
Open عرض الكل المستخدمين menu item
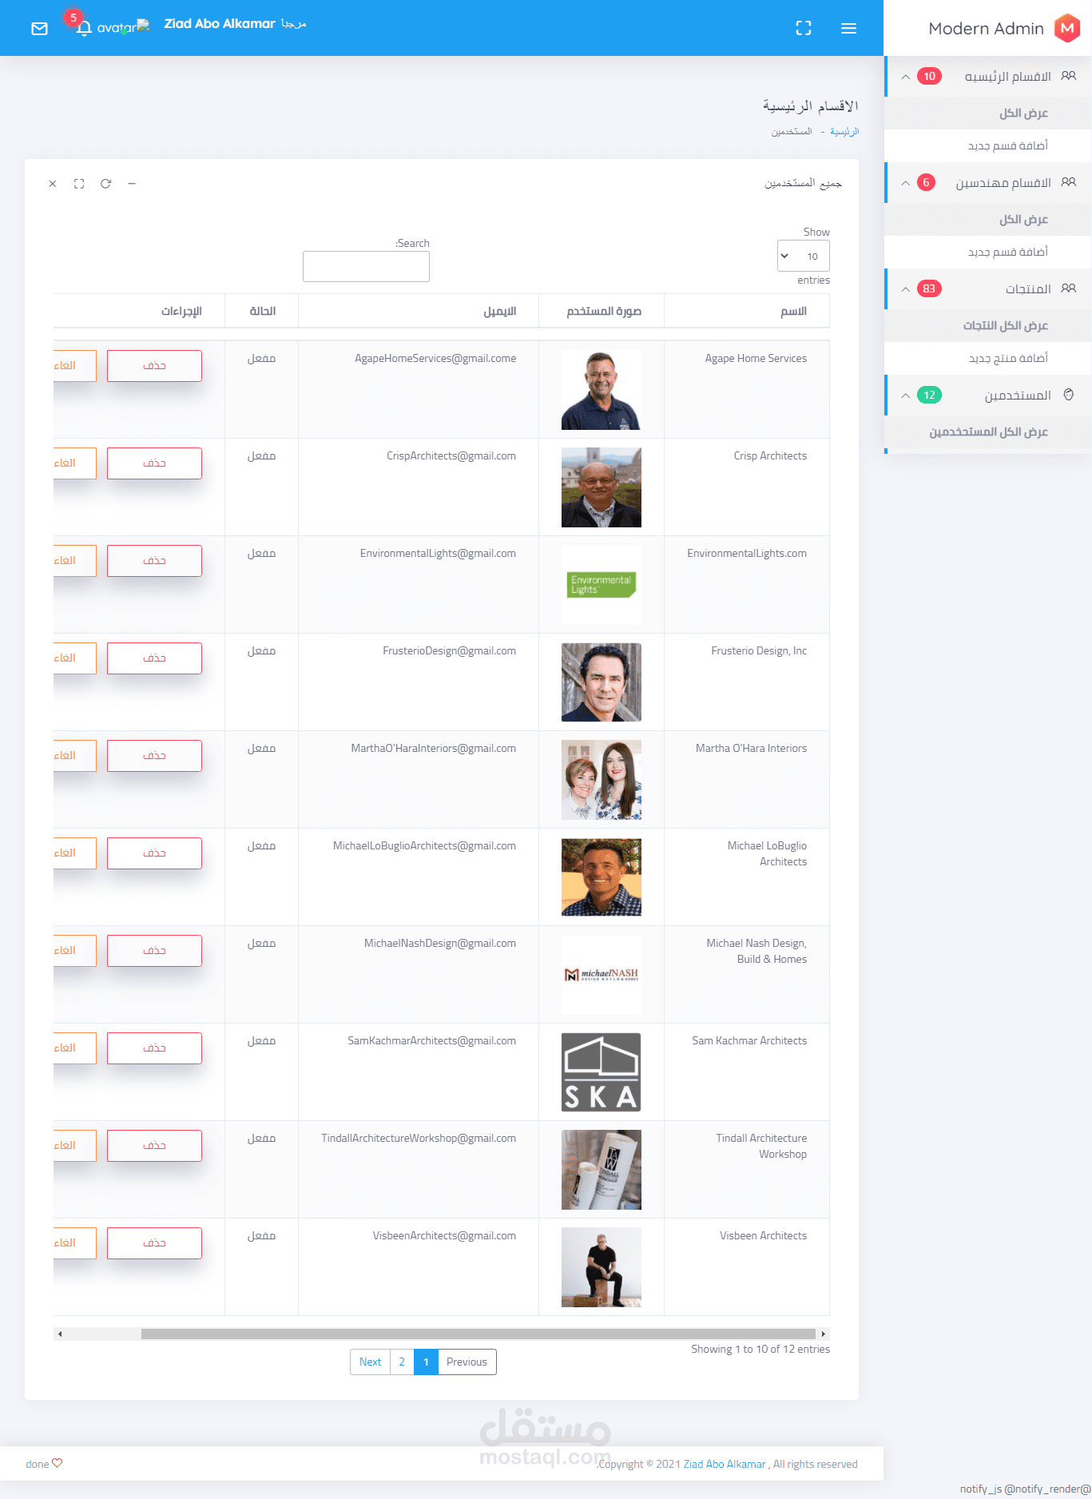(988, 432)
